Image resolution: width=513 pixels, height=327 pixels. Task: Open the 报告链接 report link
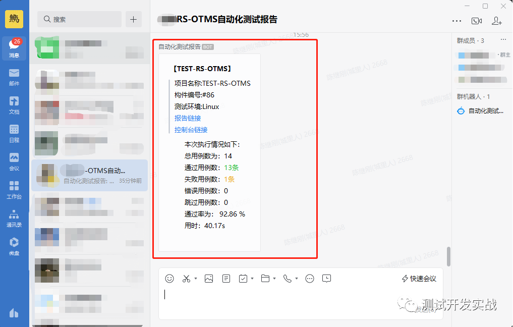click(x=188, y=118)
